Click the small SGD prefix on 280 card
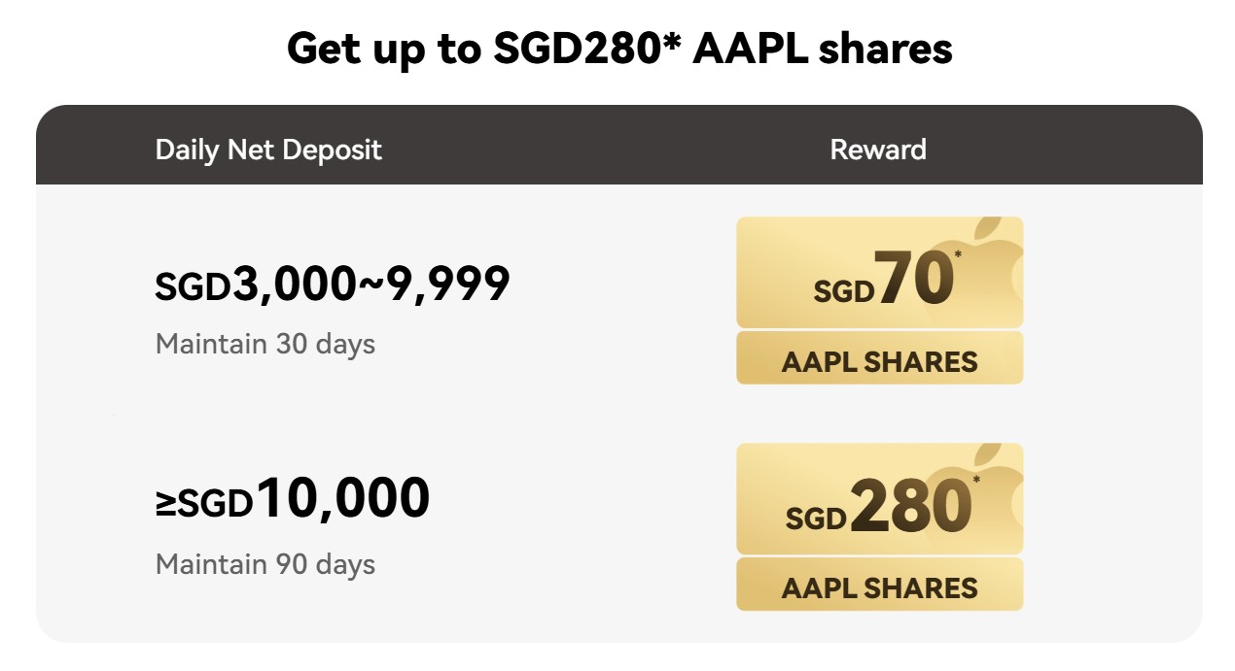 tap(817, 518)
